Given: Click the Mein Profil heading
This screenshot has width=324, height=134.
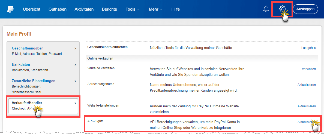Looking at the screenshot, I should point(19,34).
